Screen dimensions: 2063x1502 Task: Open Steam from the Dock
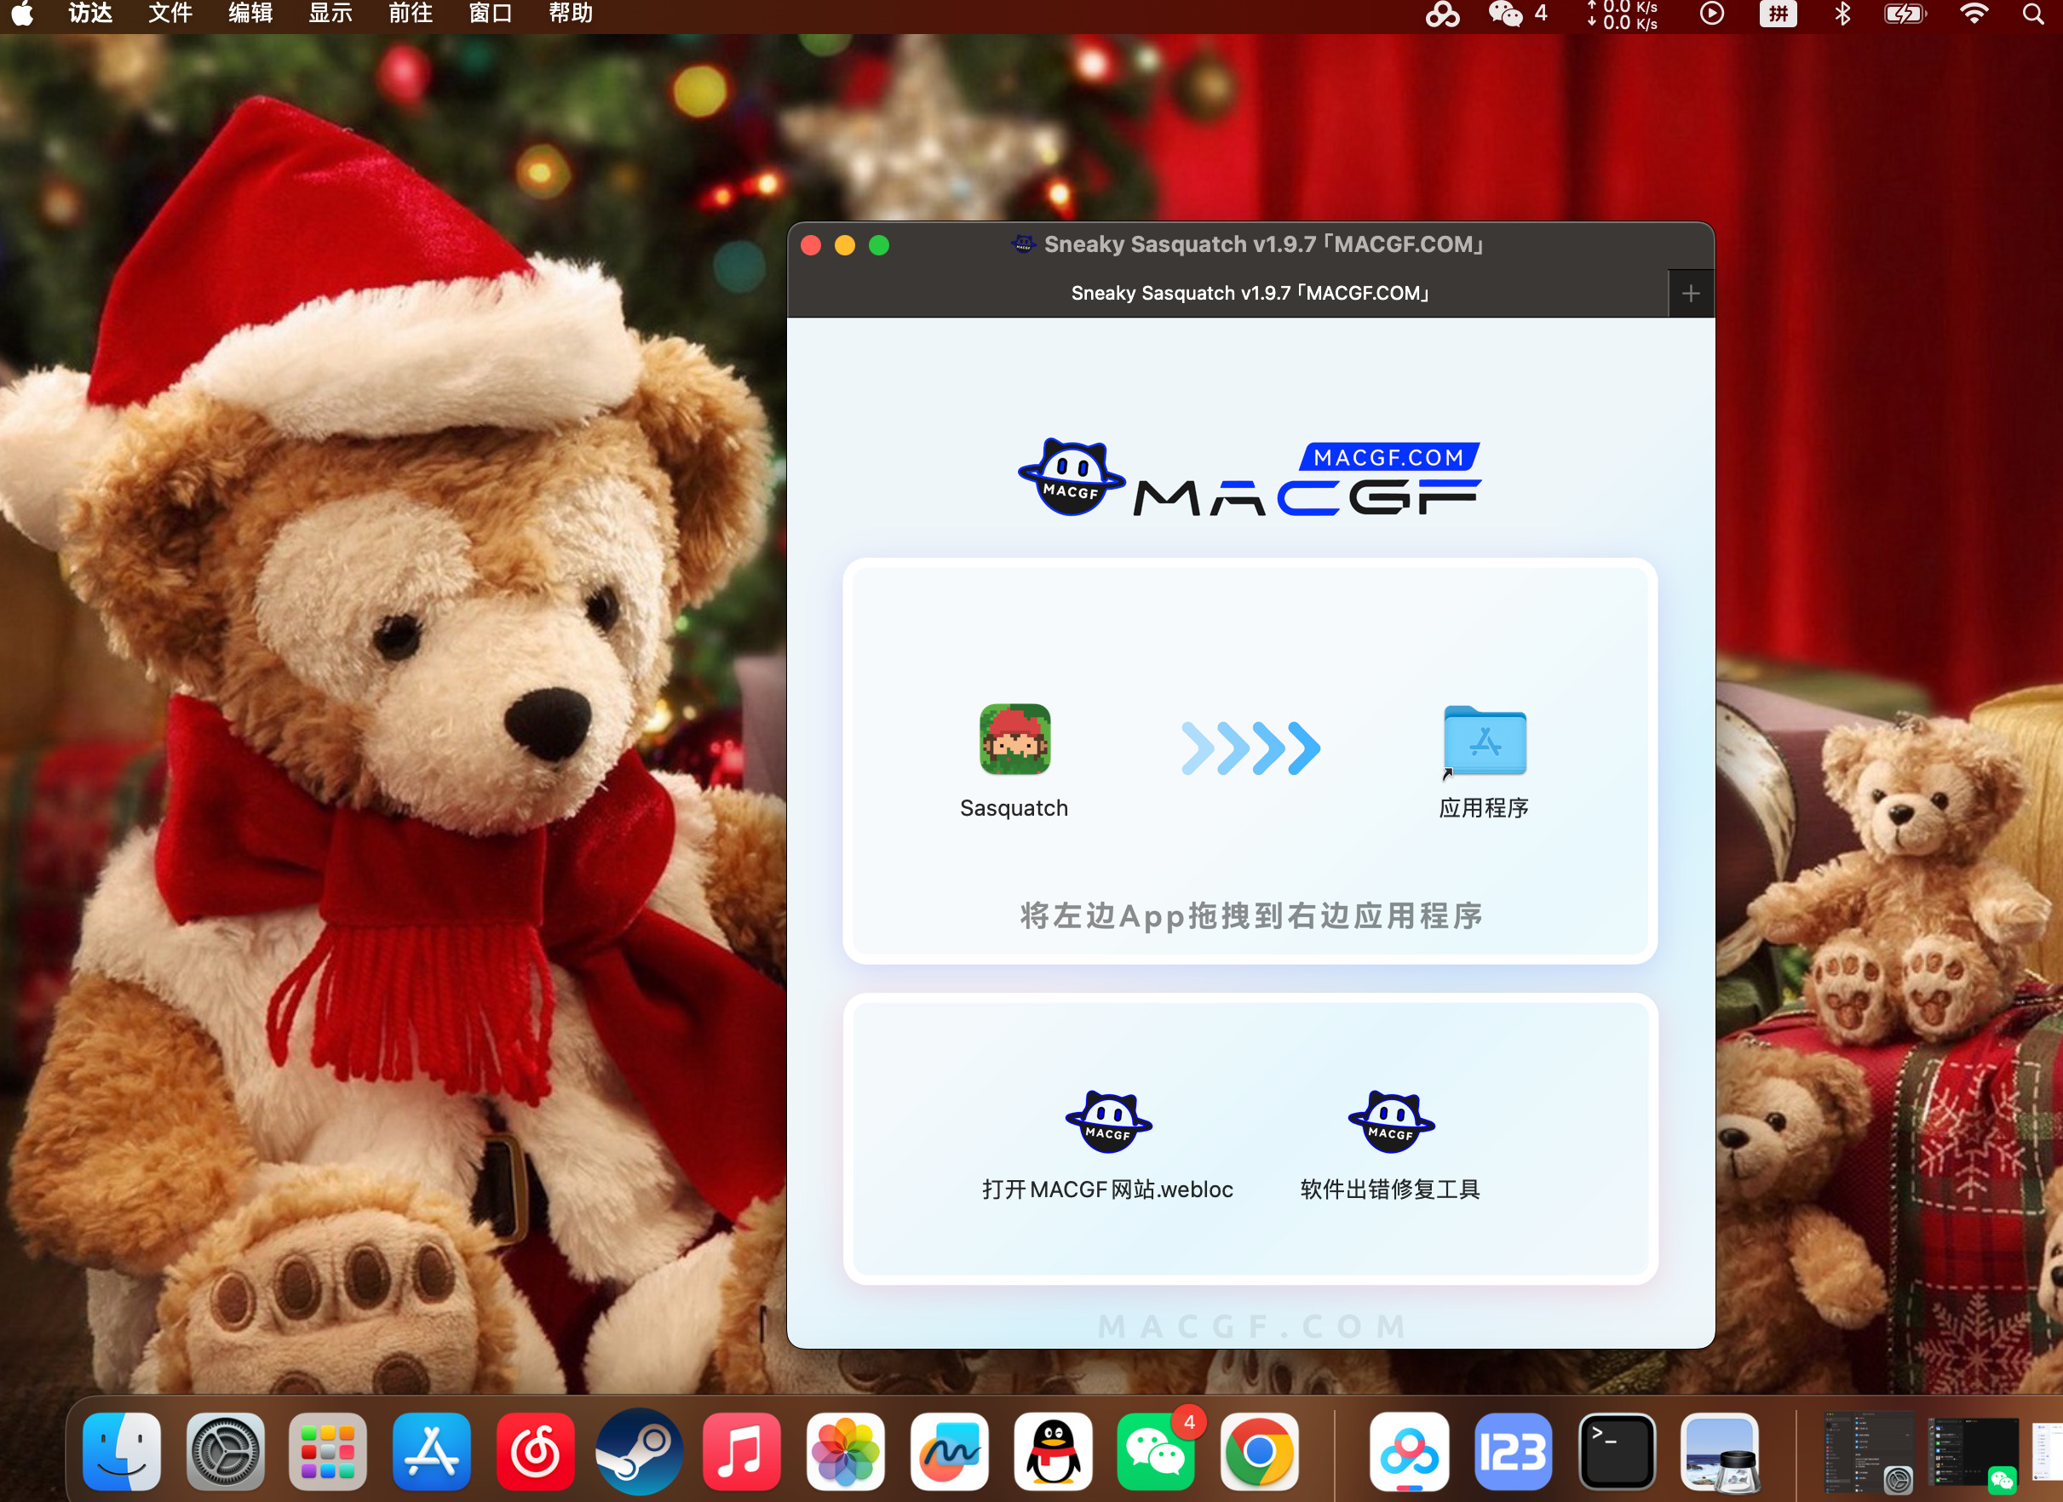pyautogui.click(x=639, y=1452)
